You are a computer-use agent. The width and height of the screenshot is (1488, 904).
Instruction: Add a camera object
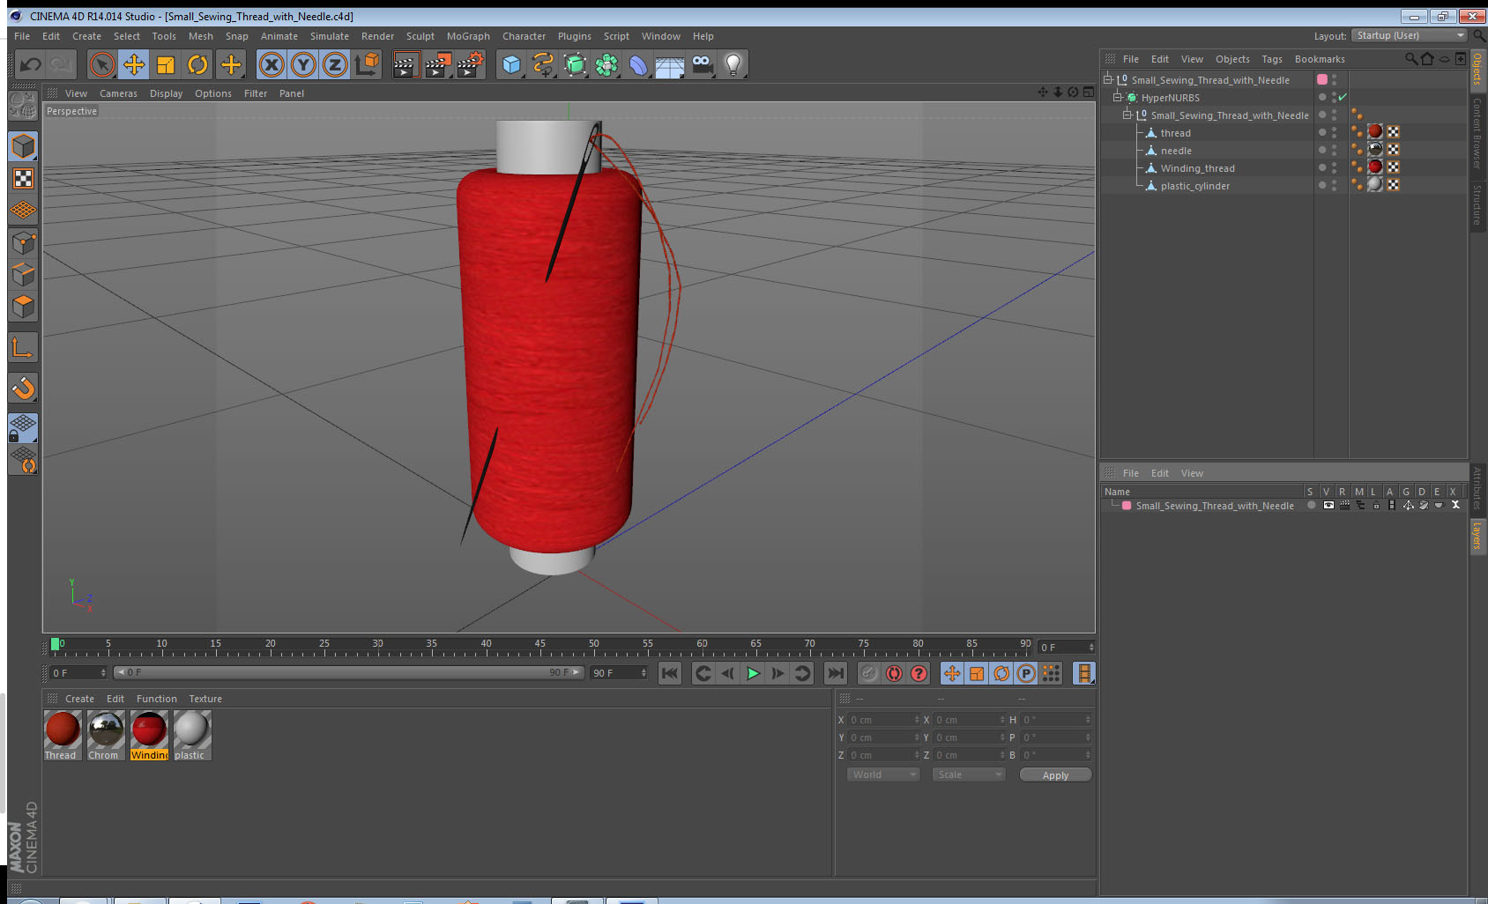702,64
